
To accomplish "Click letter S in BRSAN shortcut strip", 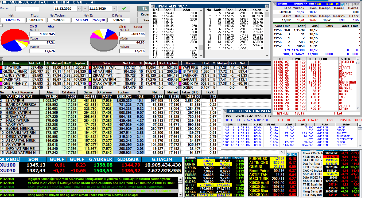I will click(x=335, y=4).
